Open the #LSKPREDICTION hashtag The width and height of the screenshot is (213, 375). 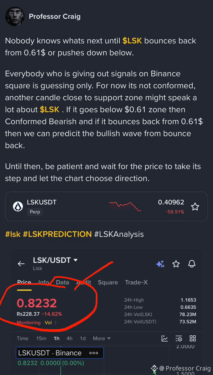tap(57, 234)
